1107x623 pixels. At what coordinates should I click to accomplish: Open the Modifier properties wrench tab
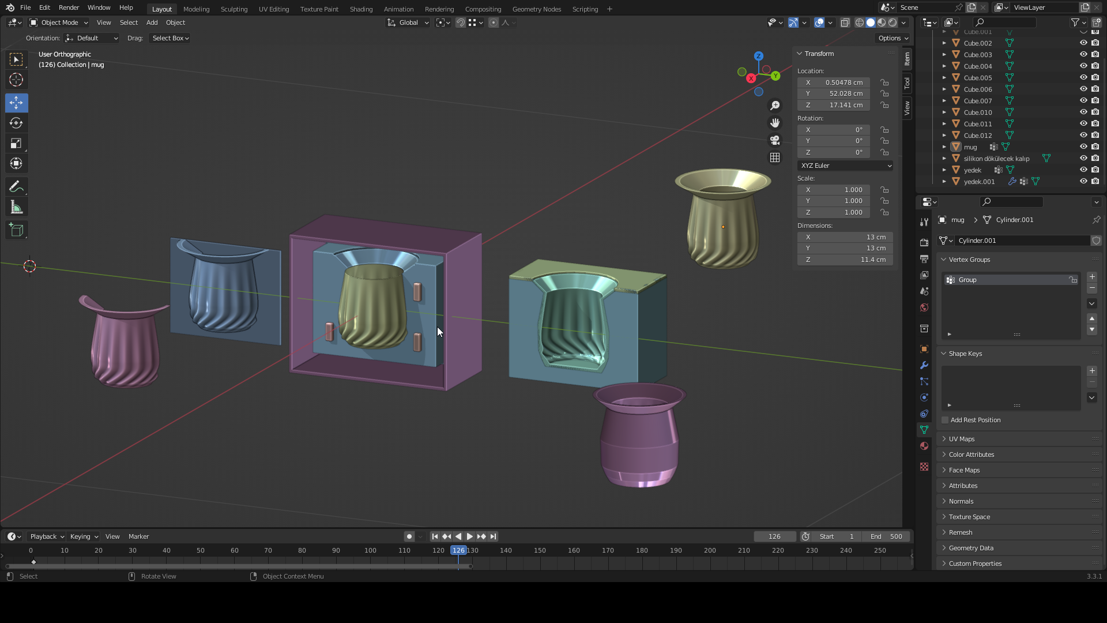click(924, 365)
